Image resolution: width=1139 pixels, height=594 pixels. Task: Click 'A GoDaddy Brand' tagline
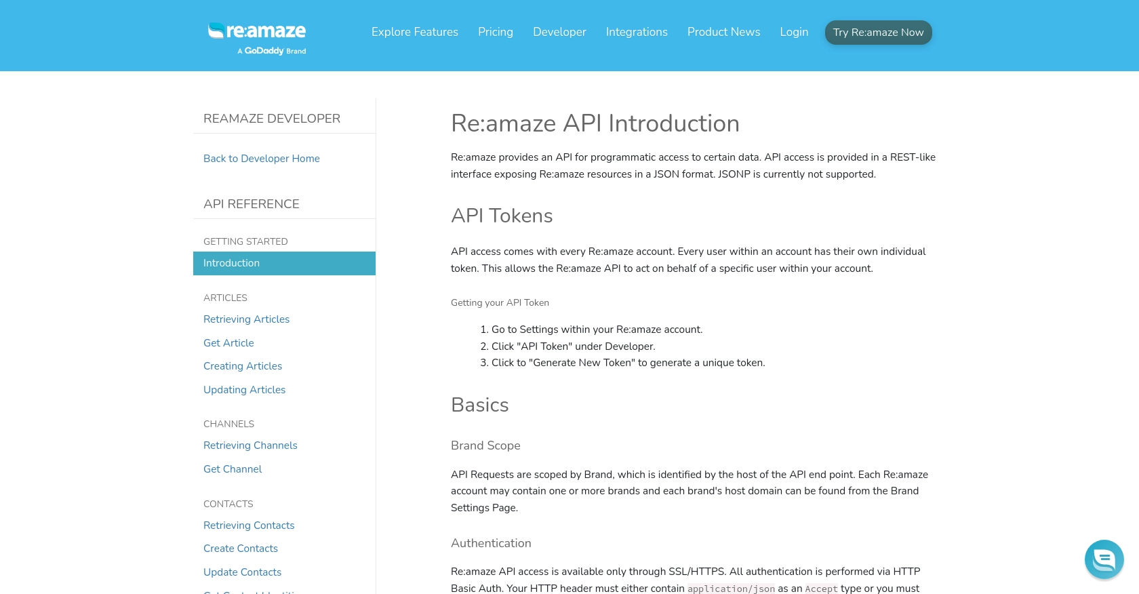271,51
